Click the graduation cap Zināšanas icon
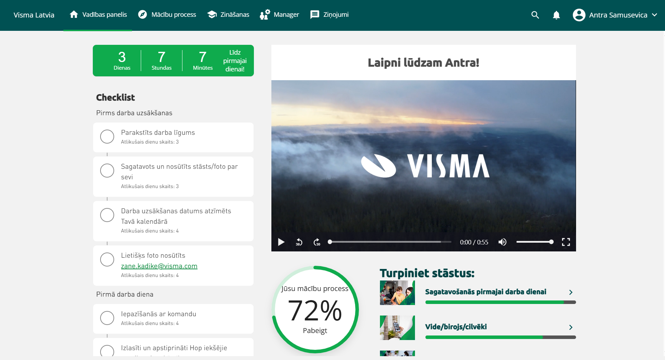The width and height of the screenshot is (665, 360). 212,14
